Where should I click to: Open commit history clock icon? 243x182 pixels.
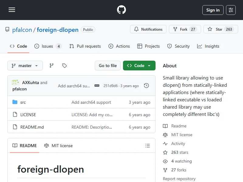click(x=146, y=86)
